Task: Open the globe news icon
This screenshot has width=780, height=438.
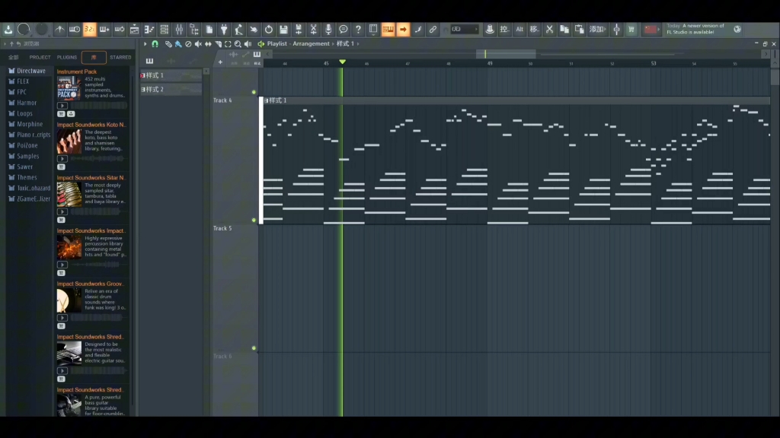Action: point(737,30)
